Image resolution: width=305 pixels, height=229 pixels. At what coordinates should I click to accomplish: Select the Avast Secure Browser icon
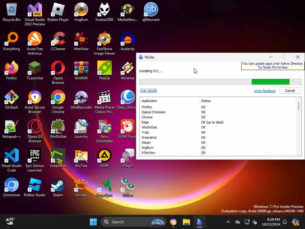[x=35, y=102]
